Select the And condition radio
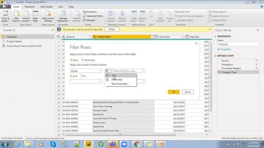This screenshot has height=148, width=264. coord(71,76)
